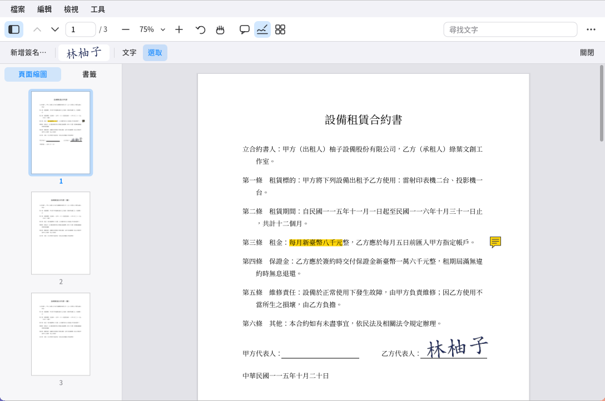Image resolution: width=605 pixels, height=401 pixels.
Task: Click the vertical scrollbar thumb
Action: 601,103
